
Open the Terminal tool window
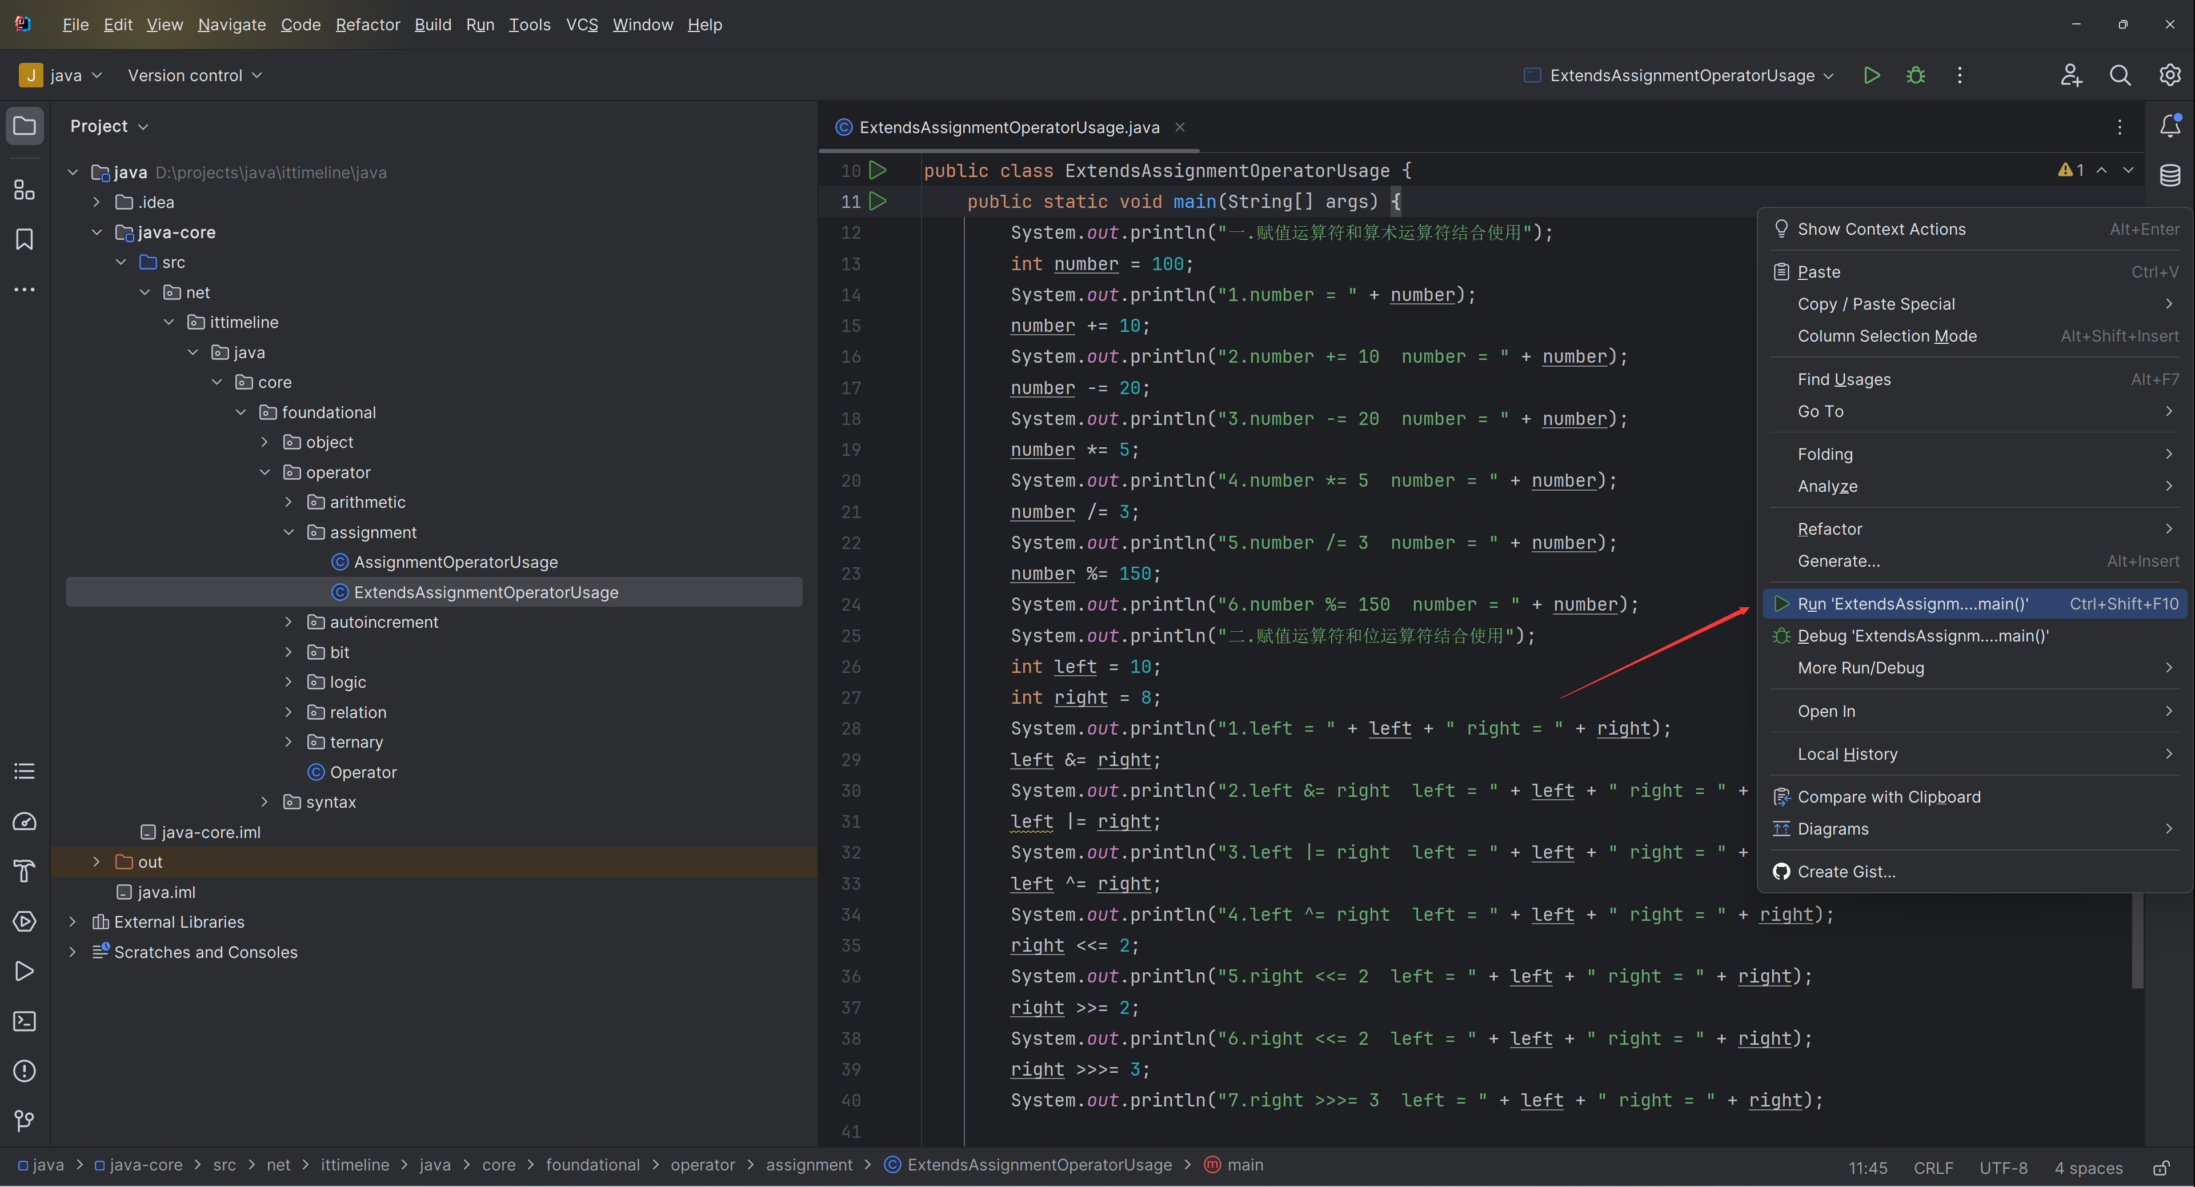pyautogui.click(x=25, y=1021)
